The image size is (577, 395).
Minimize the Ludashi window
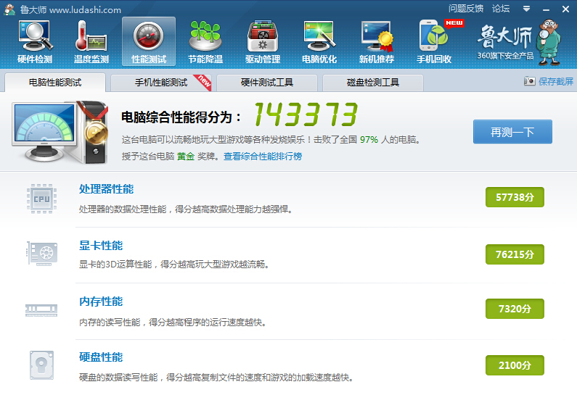pos(546,9)
